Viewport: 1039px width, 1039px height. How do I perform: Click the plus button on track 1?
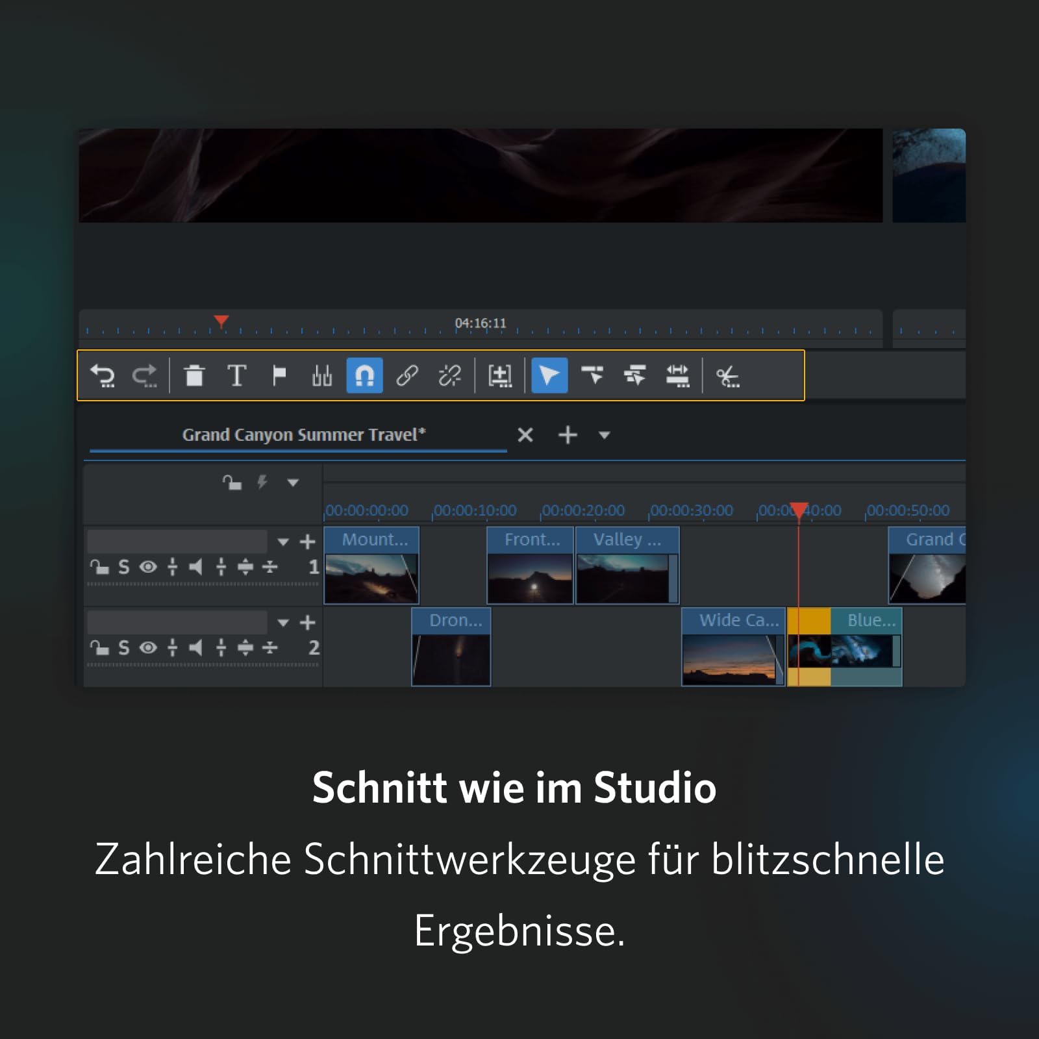click(307, 542)
